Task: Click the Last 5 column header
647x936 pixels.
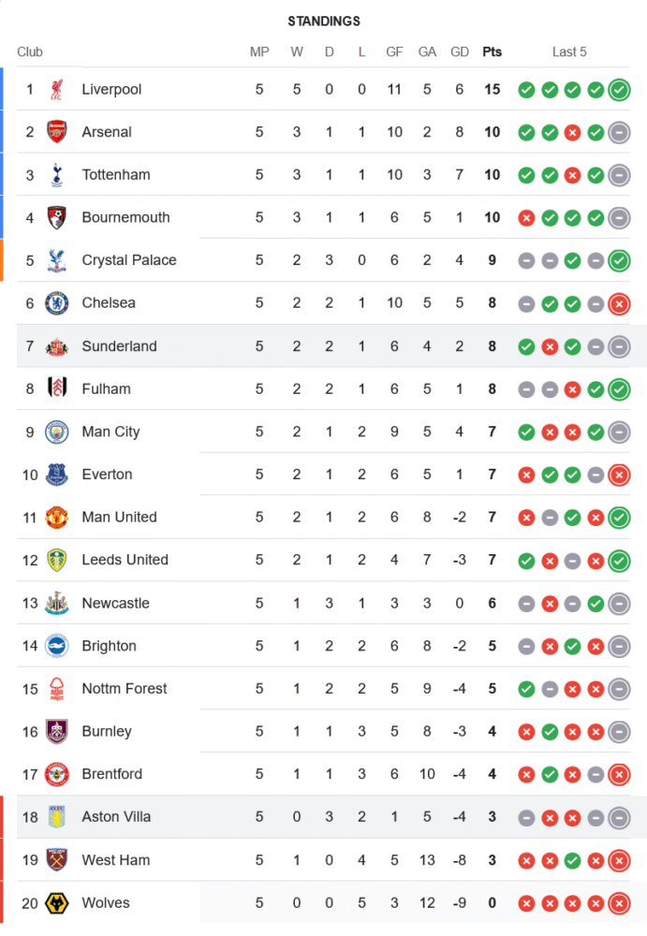Action: pyautogui.click(x=569, y=51)
